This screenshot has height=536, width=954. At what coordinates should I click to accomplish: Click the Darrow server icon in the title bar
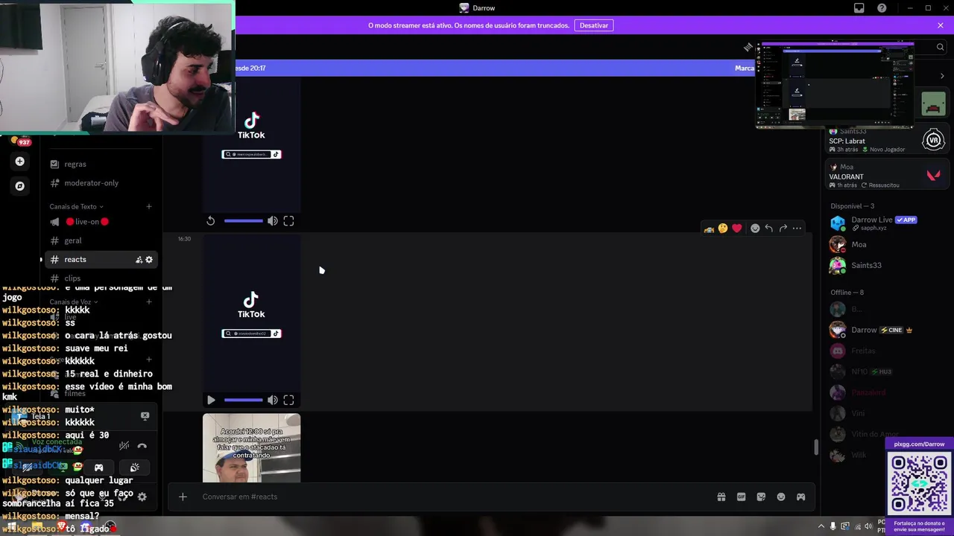pyautogui.click(x=464, y=8)
